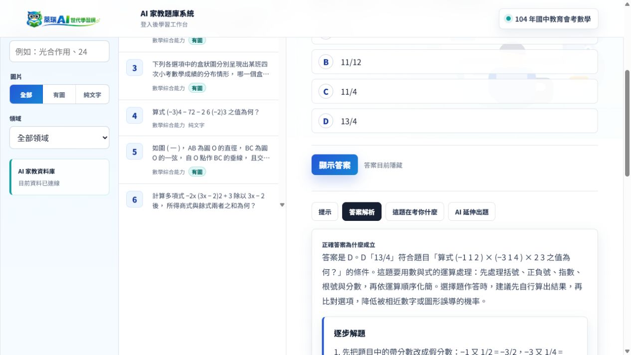Screen dimensions: 631x355
Task: Click the 顯示答案 button
Action: coord(335,165)
